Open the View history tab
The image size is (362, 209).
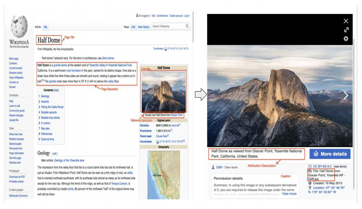coord(143,27)
